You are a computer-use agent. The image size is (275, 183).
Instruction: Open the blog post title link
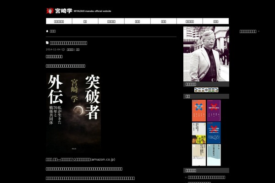point(68,43)
